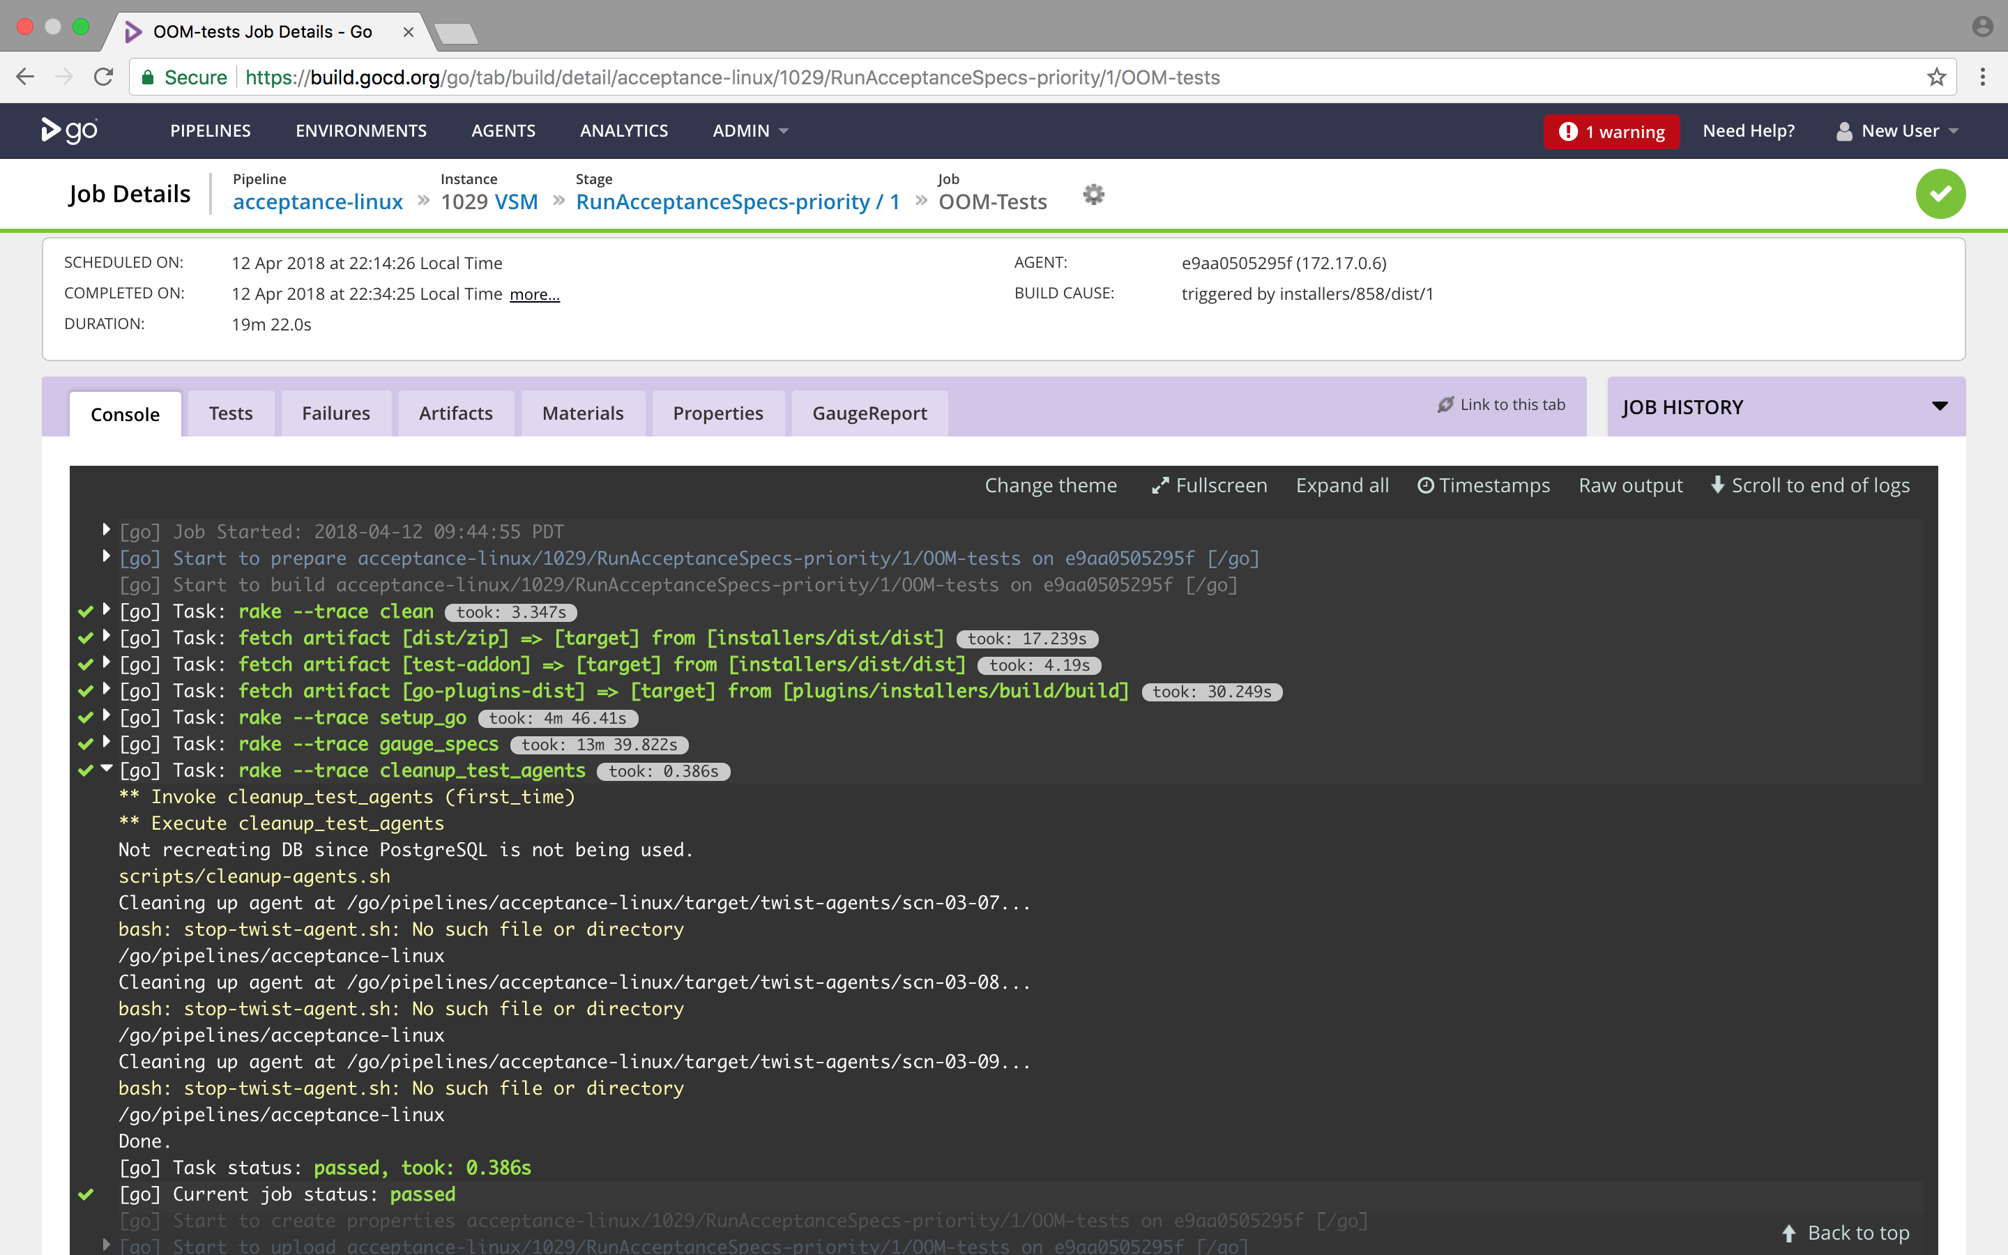Viewport: 2008px width, 1255px height.
Task: Go to ENVIRONMENTS page
Action: (361, 131)
